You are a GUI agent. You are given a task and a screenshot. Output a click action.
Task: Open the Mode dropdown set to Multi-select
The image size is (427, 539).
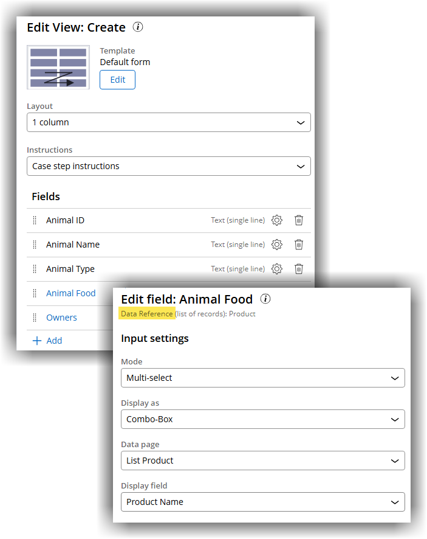point(263,378)
